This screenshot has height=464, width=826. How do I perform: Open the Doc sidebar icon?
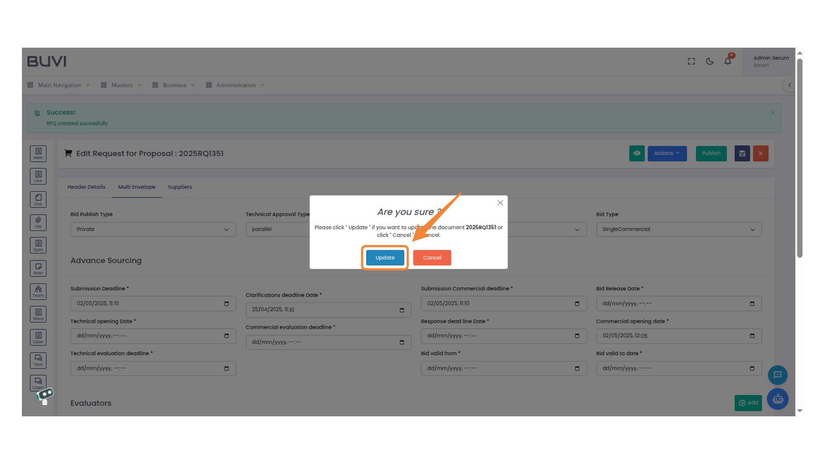pos(38,199)
